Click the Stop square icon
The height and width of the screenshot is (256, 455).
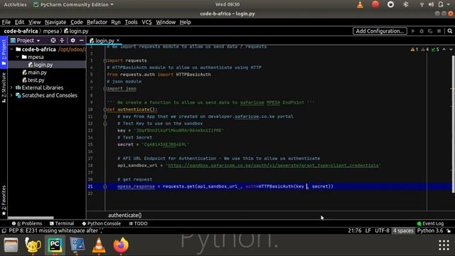[439, 31]
